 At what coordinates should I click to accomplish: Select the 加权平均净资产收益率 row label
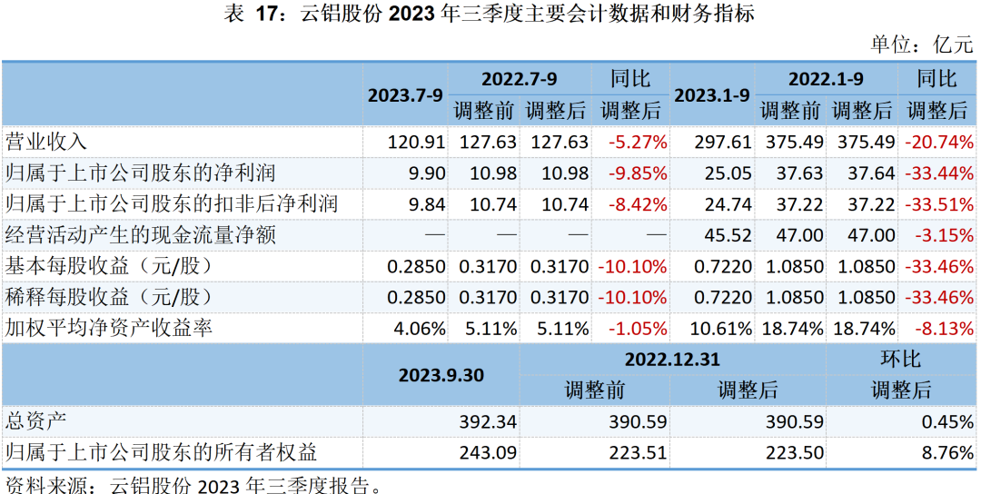(x=109, y=328)
